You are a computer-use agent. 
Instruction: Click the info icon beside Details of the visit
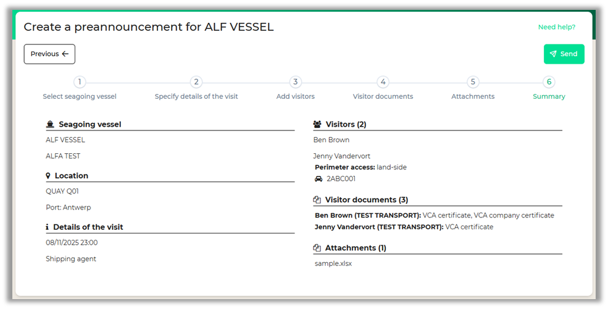[x=48, y=227]
